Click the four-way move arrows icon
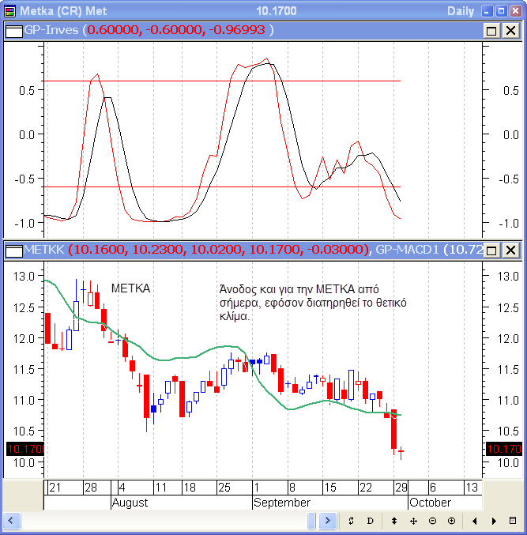The width and height of the screenshot is (527, 535). point(413,522)
